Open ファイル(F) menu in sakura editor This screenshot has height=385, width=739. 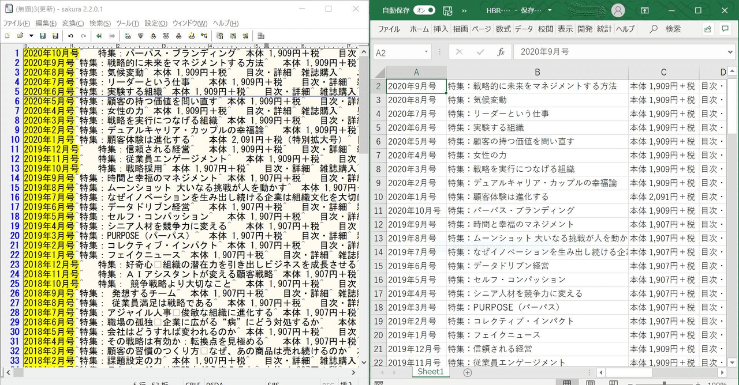pyautogui.click(x=16, y=24)
